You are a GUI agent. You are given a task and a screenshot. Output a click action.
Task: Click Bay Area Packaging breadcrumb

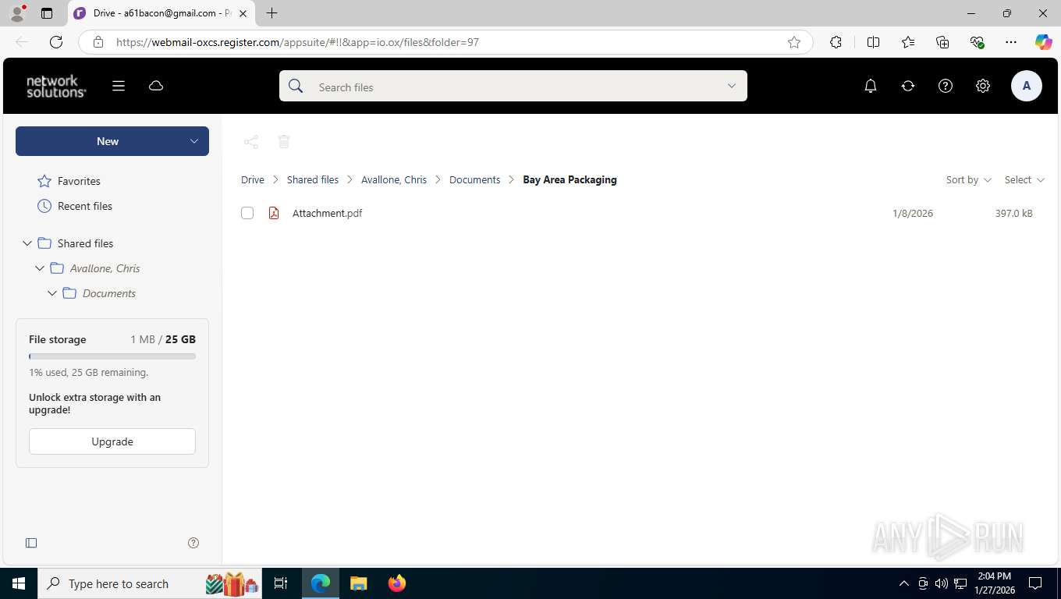(570, 179)
